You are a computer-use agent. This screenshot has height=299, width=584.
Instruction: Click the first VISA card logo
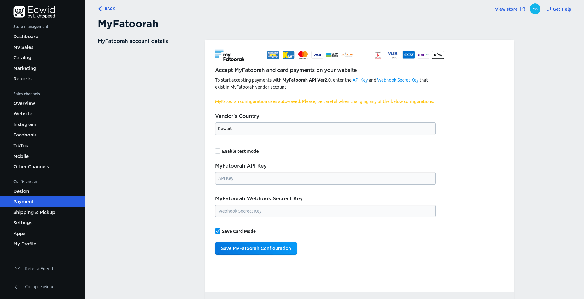click(317, 55)
